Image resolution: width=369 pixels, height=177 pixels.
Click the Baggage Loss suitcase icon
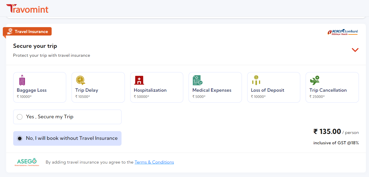point(22,80)
